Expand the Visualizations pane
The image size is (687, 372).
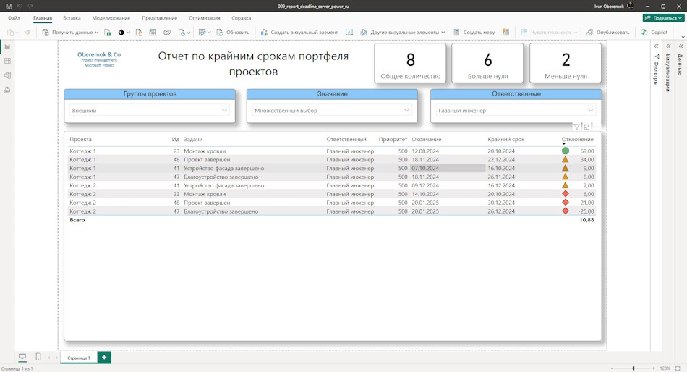click(x=668, y=46)
